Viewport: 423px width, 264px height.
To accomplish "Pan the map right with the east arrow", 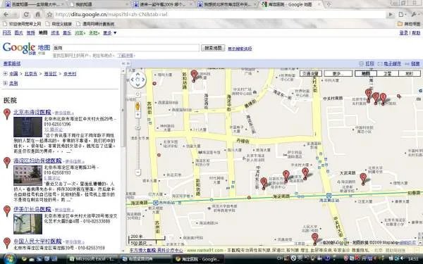I will 143,80.
